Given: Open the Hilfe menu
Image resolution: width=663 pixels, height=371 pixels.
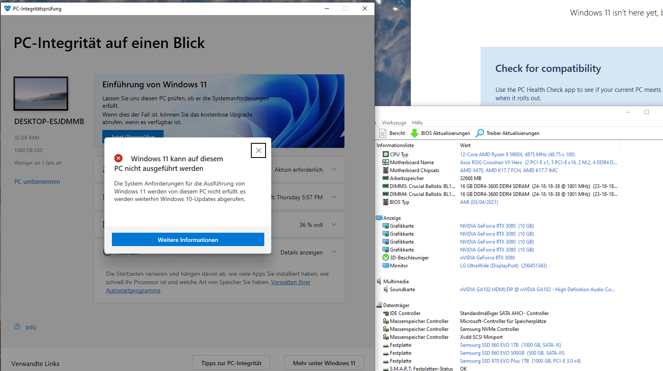Looking at the screenshot, I should [417, 122].
